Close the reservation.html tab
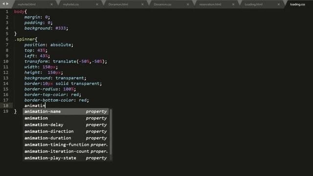This screenshot has height=176, width=313. pyautogui.click(x=233, y=4)
